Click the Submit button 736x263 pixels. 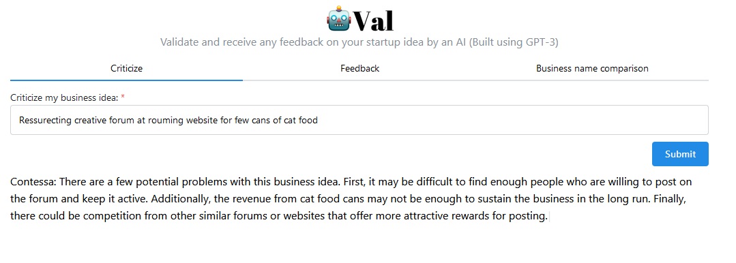click(x=680, y=154)
